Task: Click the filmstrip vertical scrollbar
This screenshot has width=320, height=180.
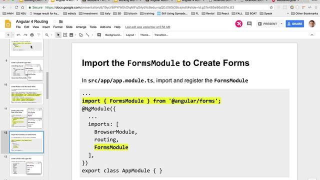Action: click(47, 85)
